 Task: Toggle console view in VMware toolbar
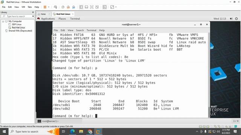[105, 7]
